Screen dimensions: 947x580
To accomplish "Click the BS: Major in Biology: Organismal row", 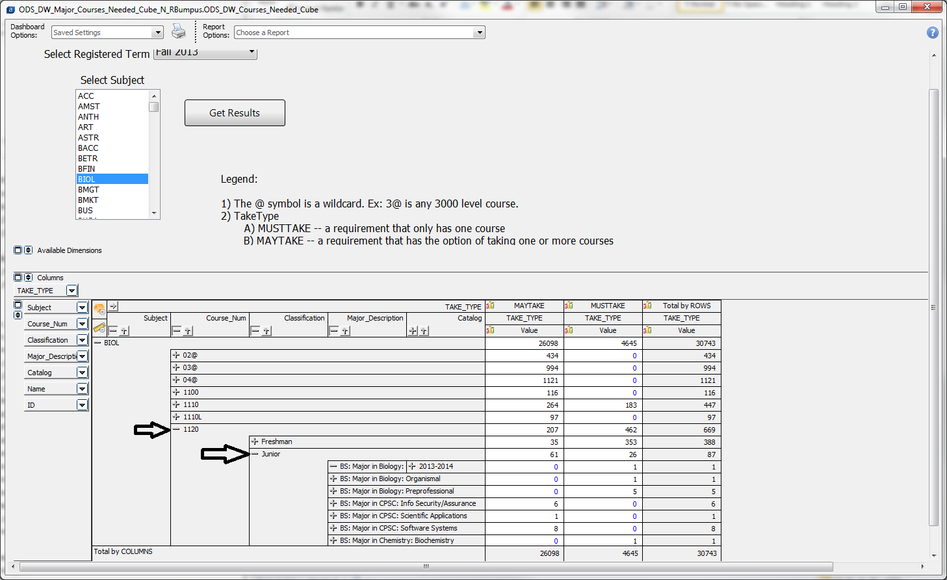I will (x=407, y=479).
